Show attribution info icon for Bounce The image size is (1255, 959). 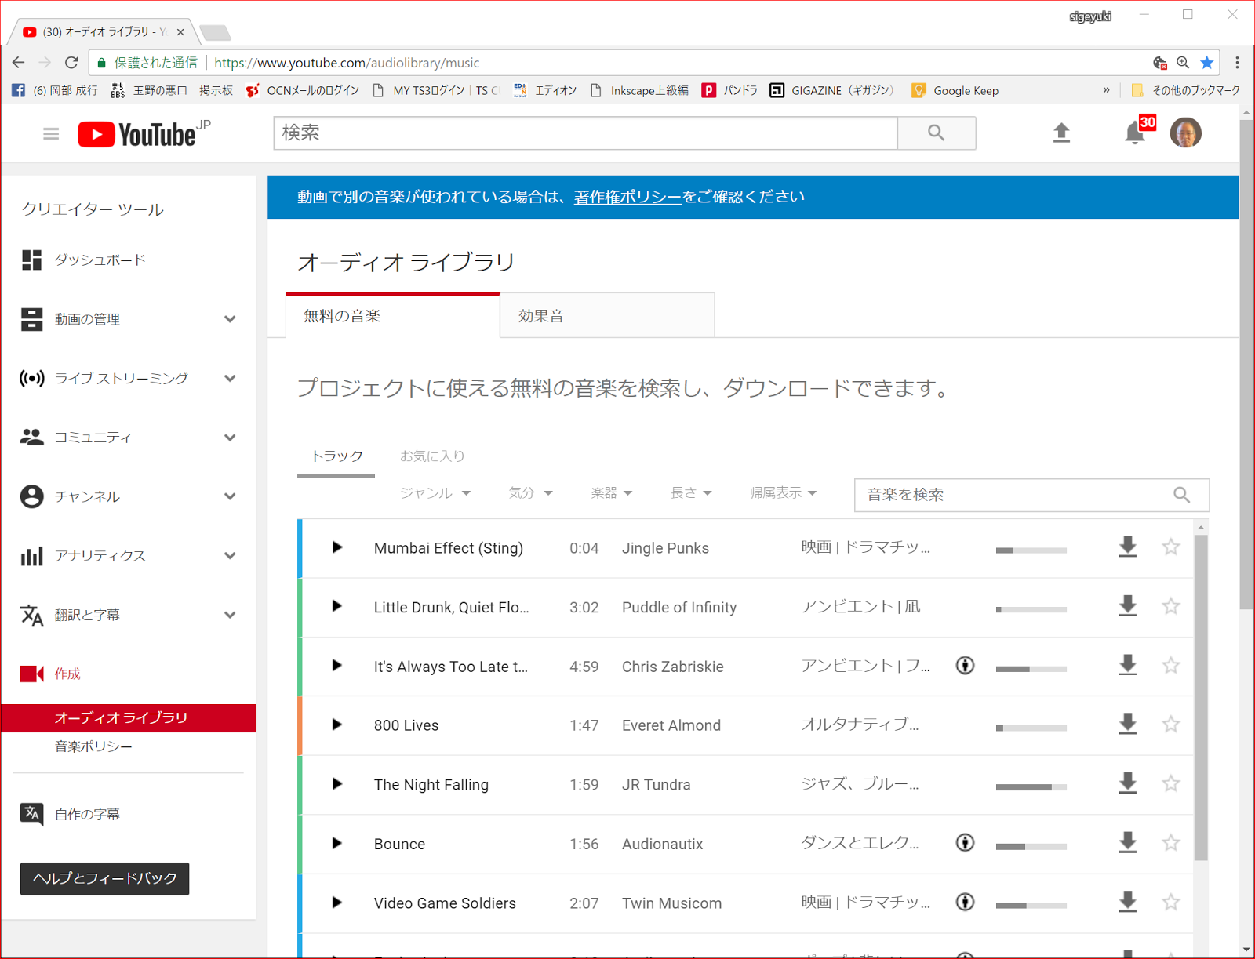click(966, 843)
